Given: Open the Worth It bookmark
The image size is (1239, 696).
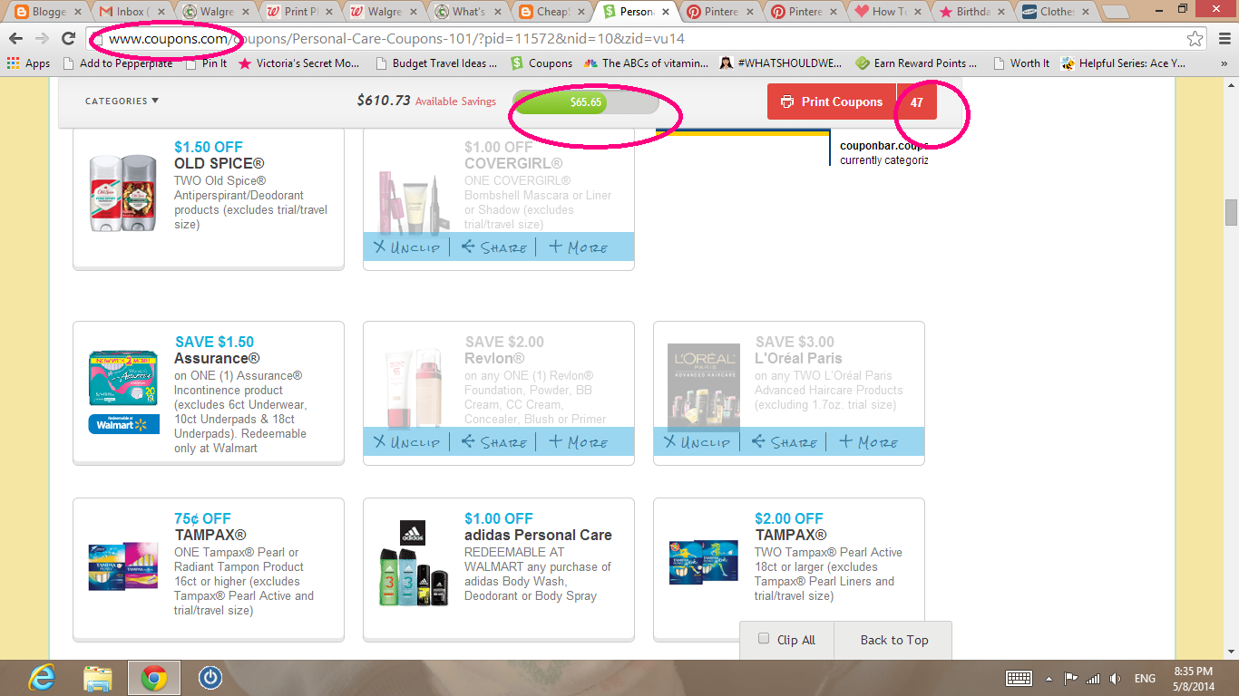Looking at the screenshot, I should pyautogui.click(x=1021, y=63).
